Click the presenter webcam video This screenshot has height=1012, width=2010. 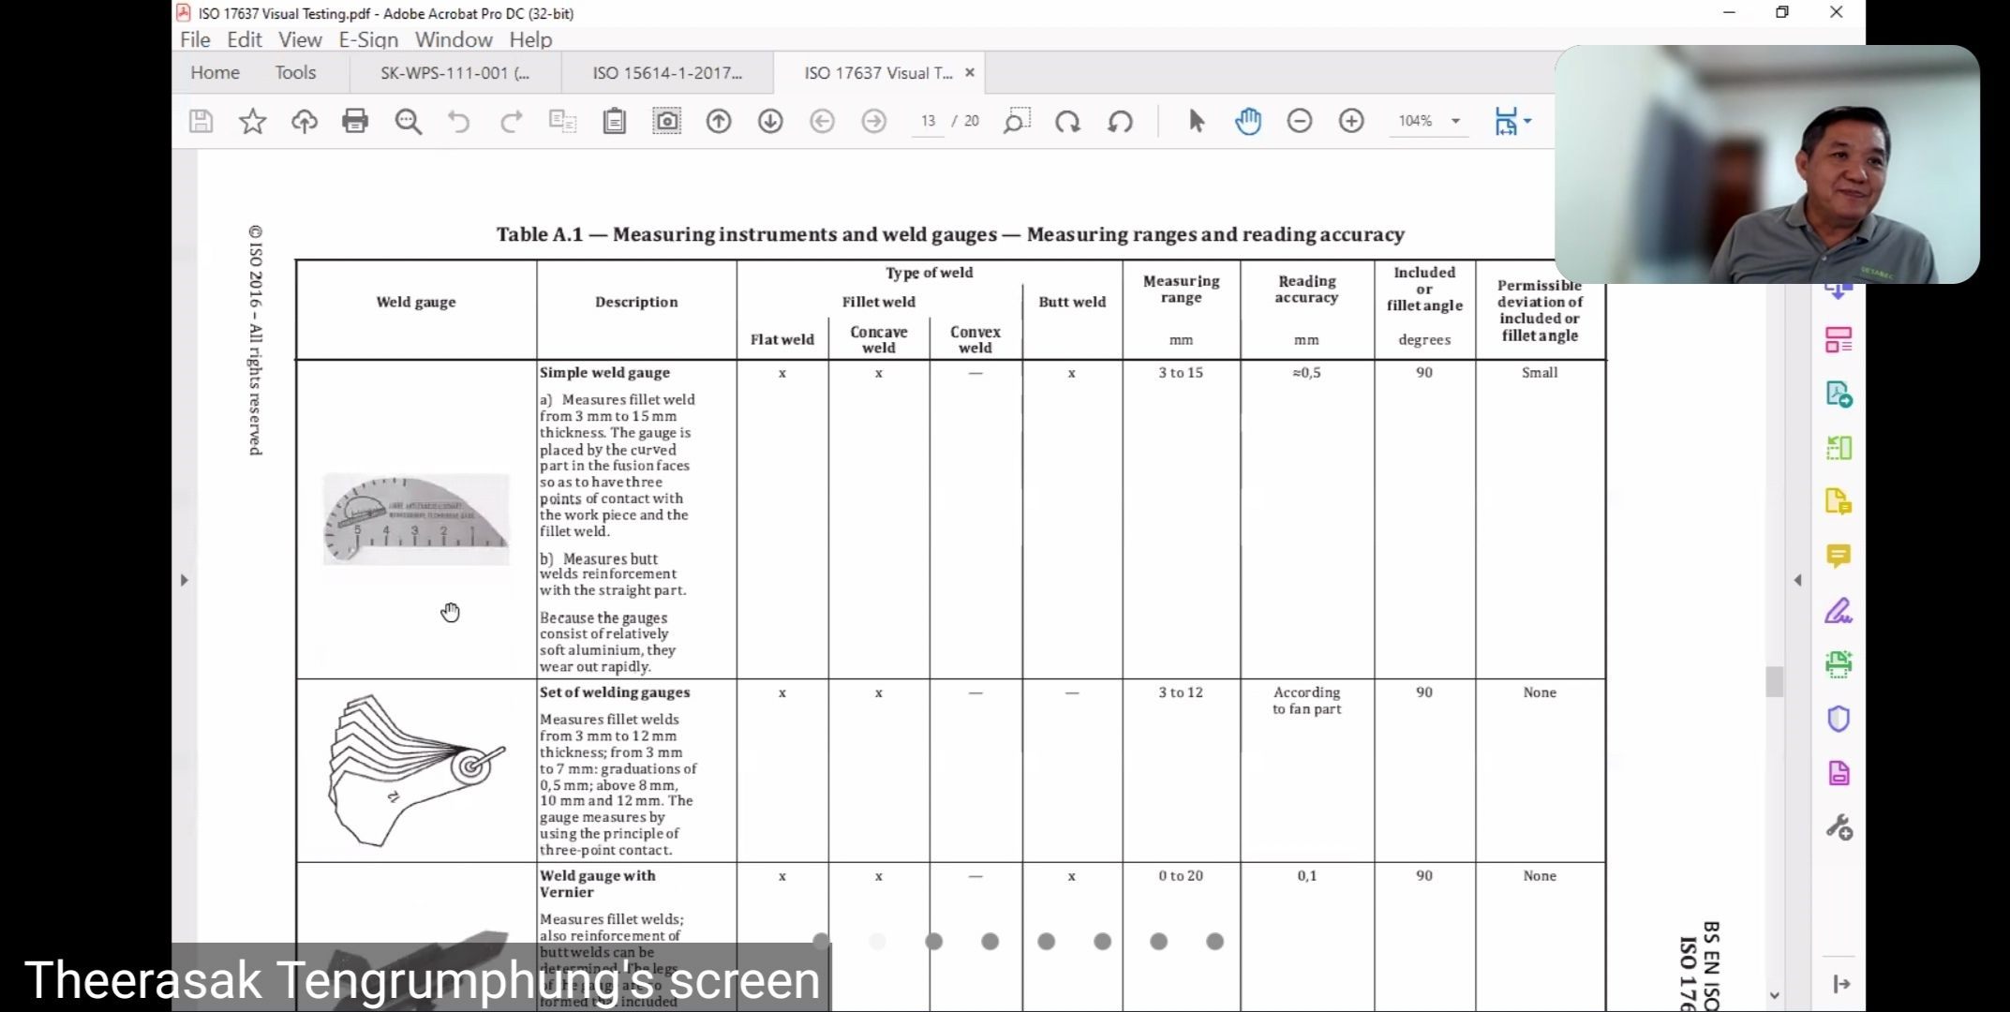pos(1766,164)
